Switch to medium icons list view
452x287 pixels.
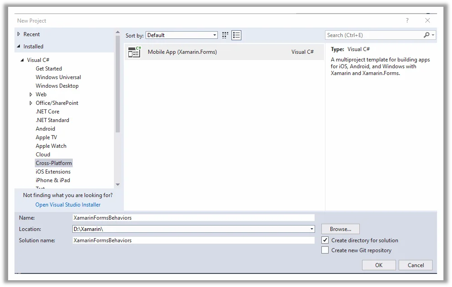point(236,35)
